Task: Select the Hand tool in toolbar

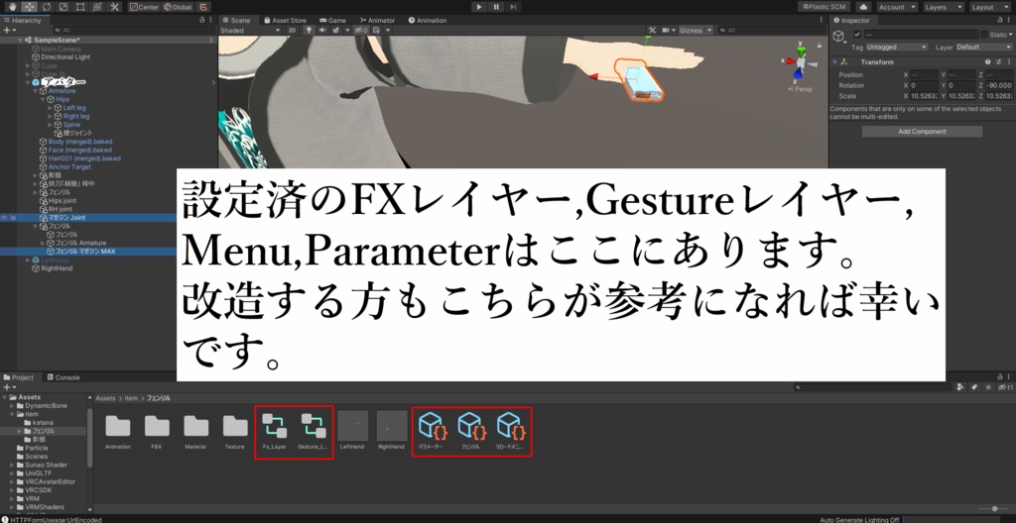Action: click(12, 7)
